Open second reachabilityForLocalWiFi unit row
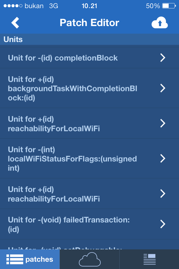The image size is (179, 269). (x=89, y=194)
